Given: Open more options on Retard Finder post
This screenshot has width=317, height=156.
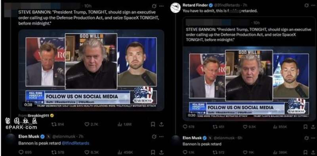Looking at the screenshot, I should coord(313,6).
